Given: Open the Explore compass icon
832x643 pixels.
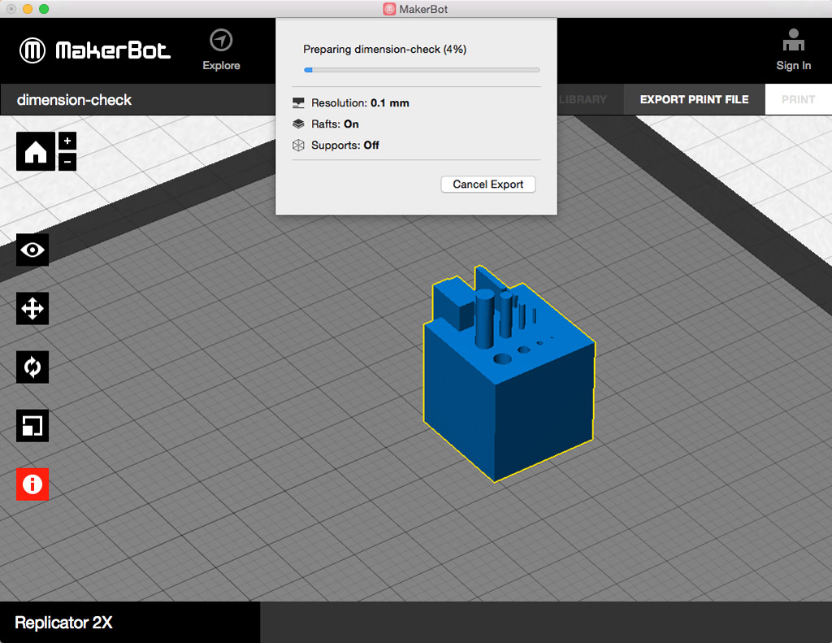Looking at the screenshot, I should point(221,41).
